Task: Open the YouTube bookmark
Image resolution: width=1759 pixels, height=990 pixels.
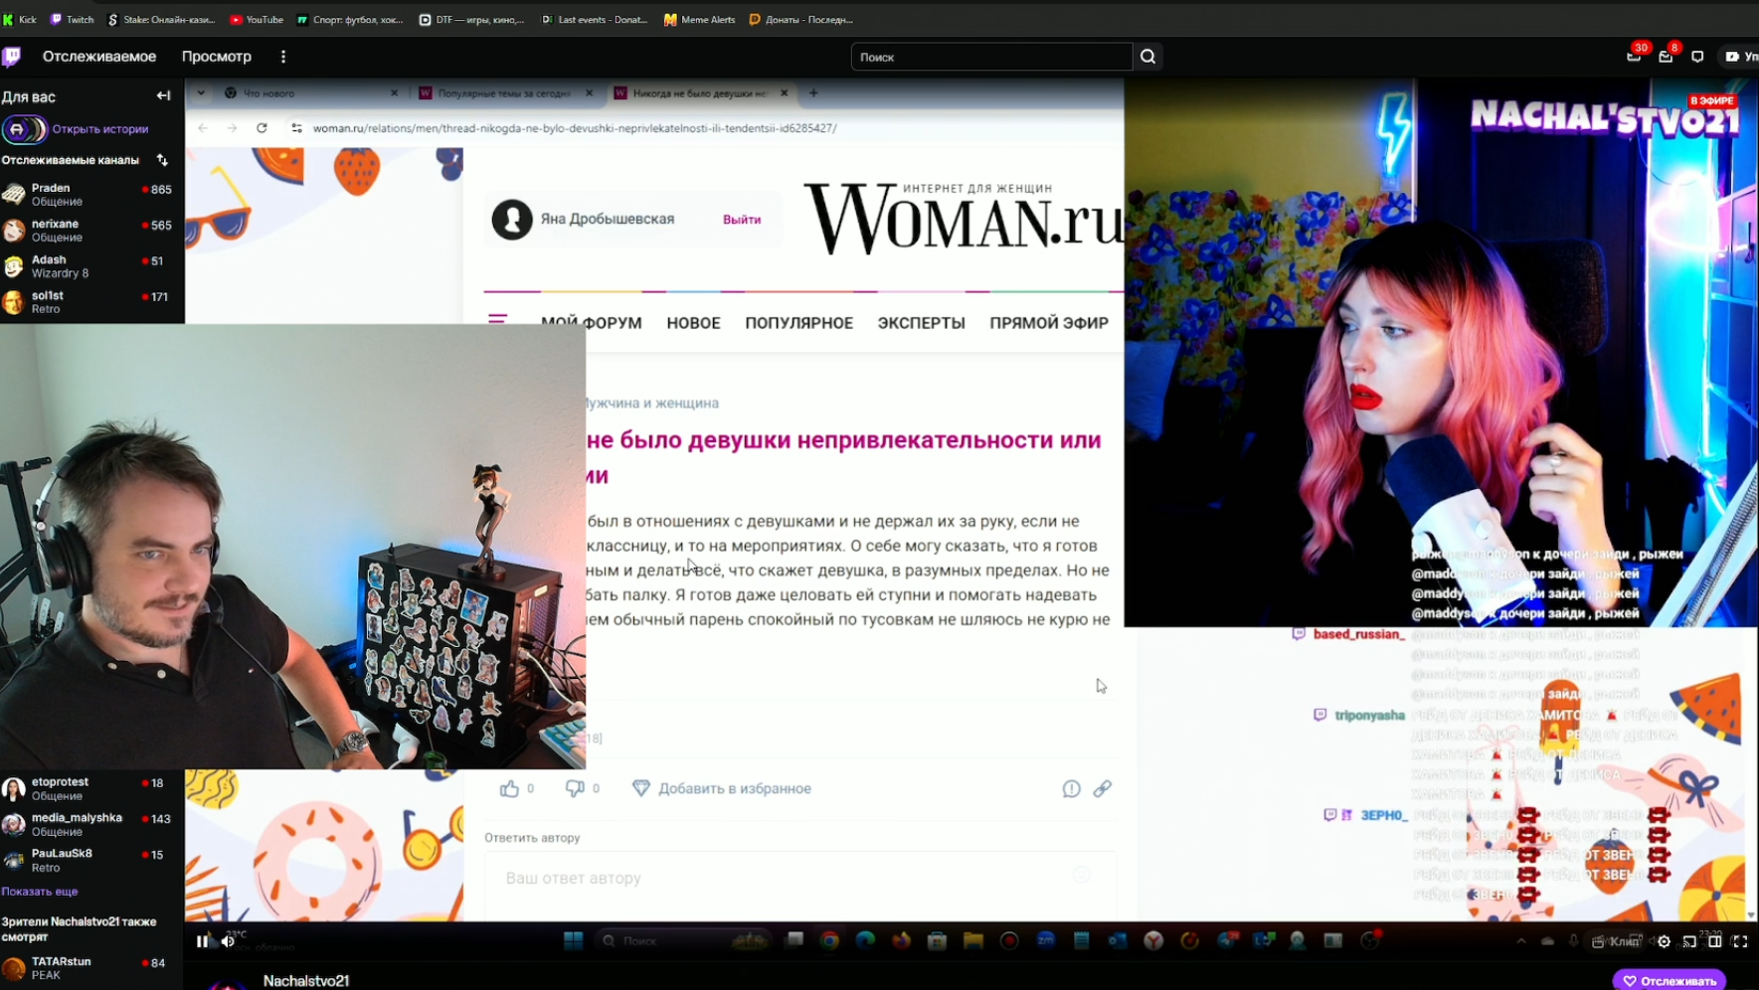Action: point(257,19)
